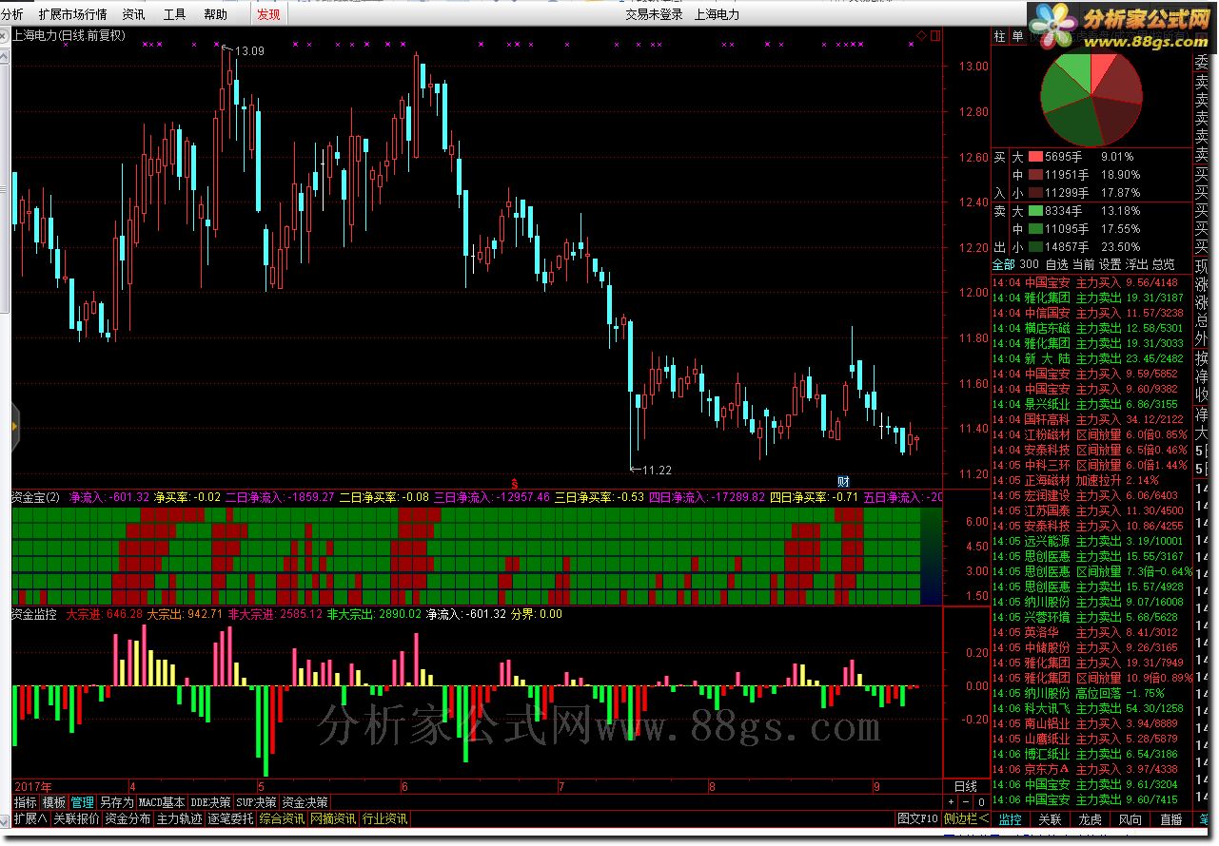Click the left-edge panel expand arrow
Screen dimensions: 1219x846
14,426
